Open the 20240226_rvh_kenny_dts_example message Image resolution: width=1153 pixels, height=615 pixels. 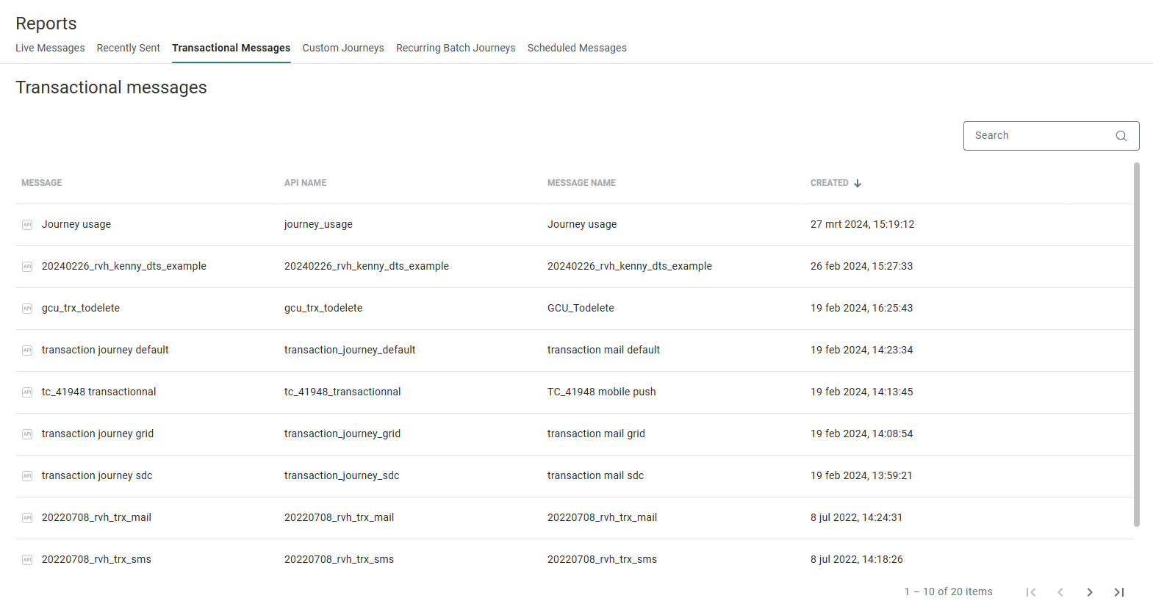123,266
